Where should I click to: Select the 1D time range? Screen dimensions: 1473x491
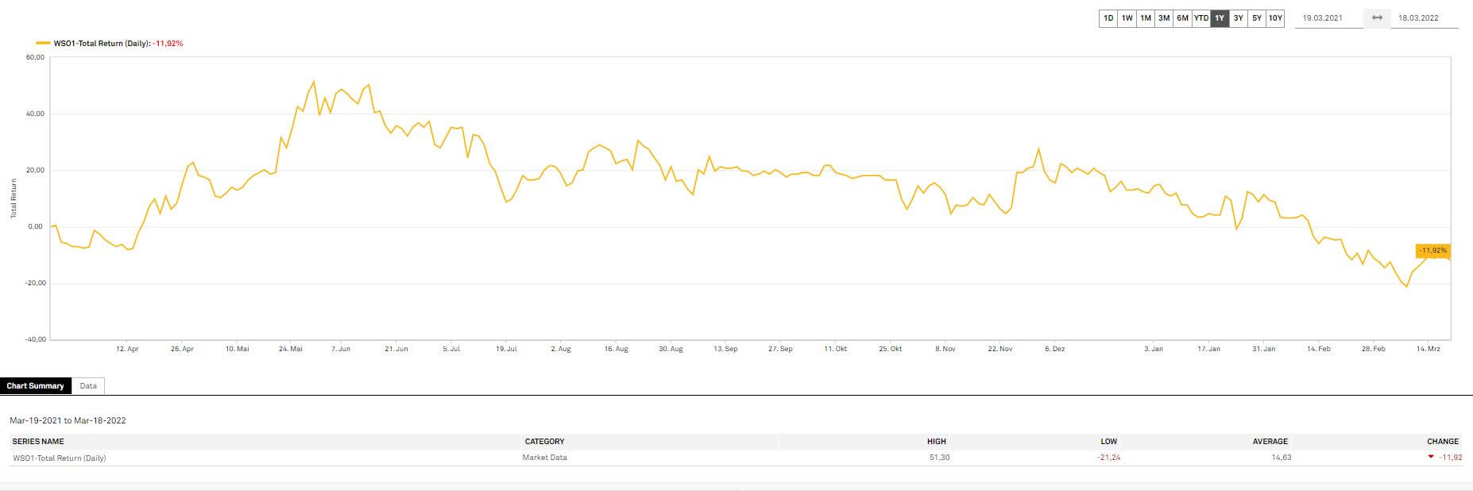click(1108, 17)
